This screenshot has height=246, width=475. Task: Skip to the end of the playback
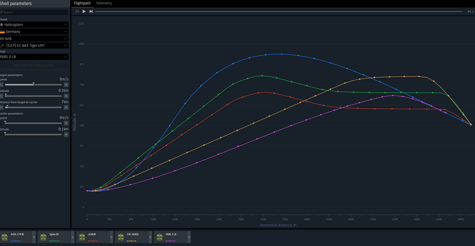coord(91,11)
